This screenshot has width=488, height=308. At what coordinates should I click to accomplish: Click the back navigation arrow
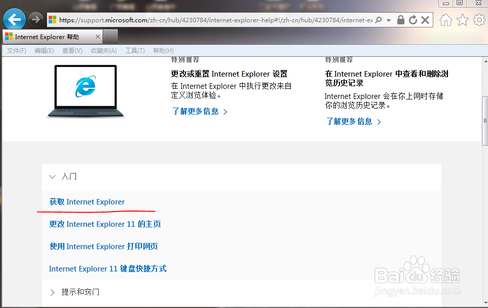click(x=14, y=19)
